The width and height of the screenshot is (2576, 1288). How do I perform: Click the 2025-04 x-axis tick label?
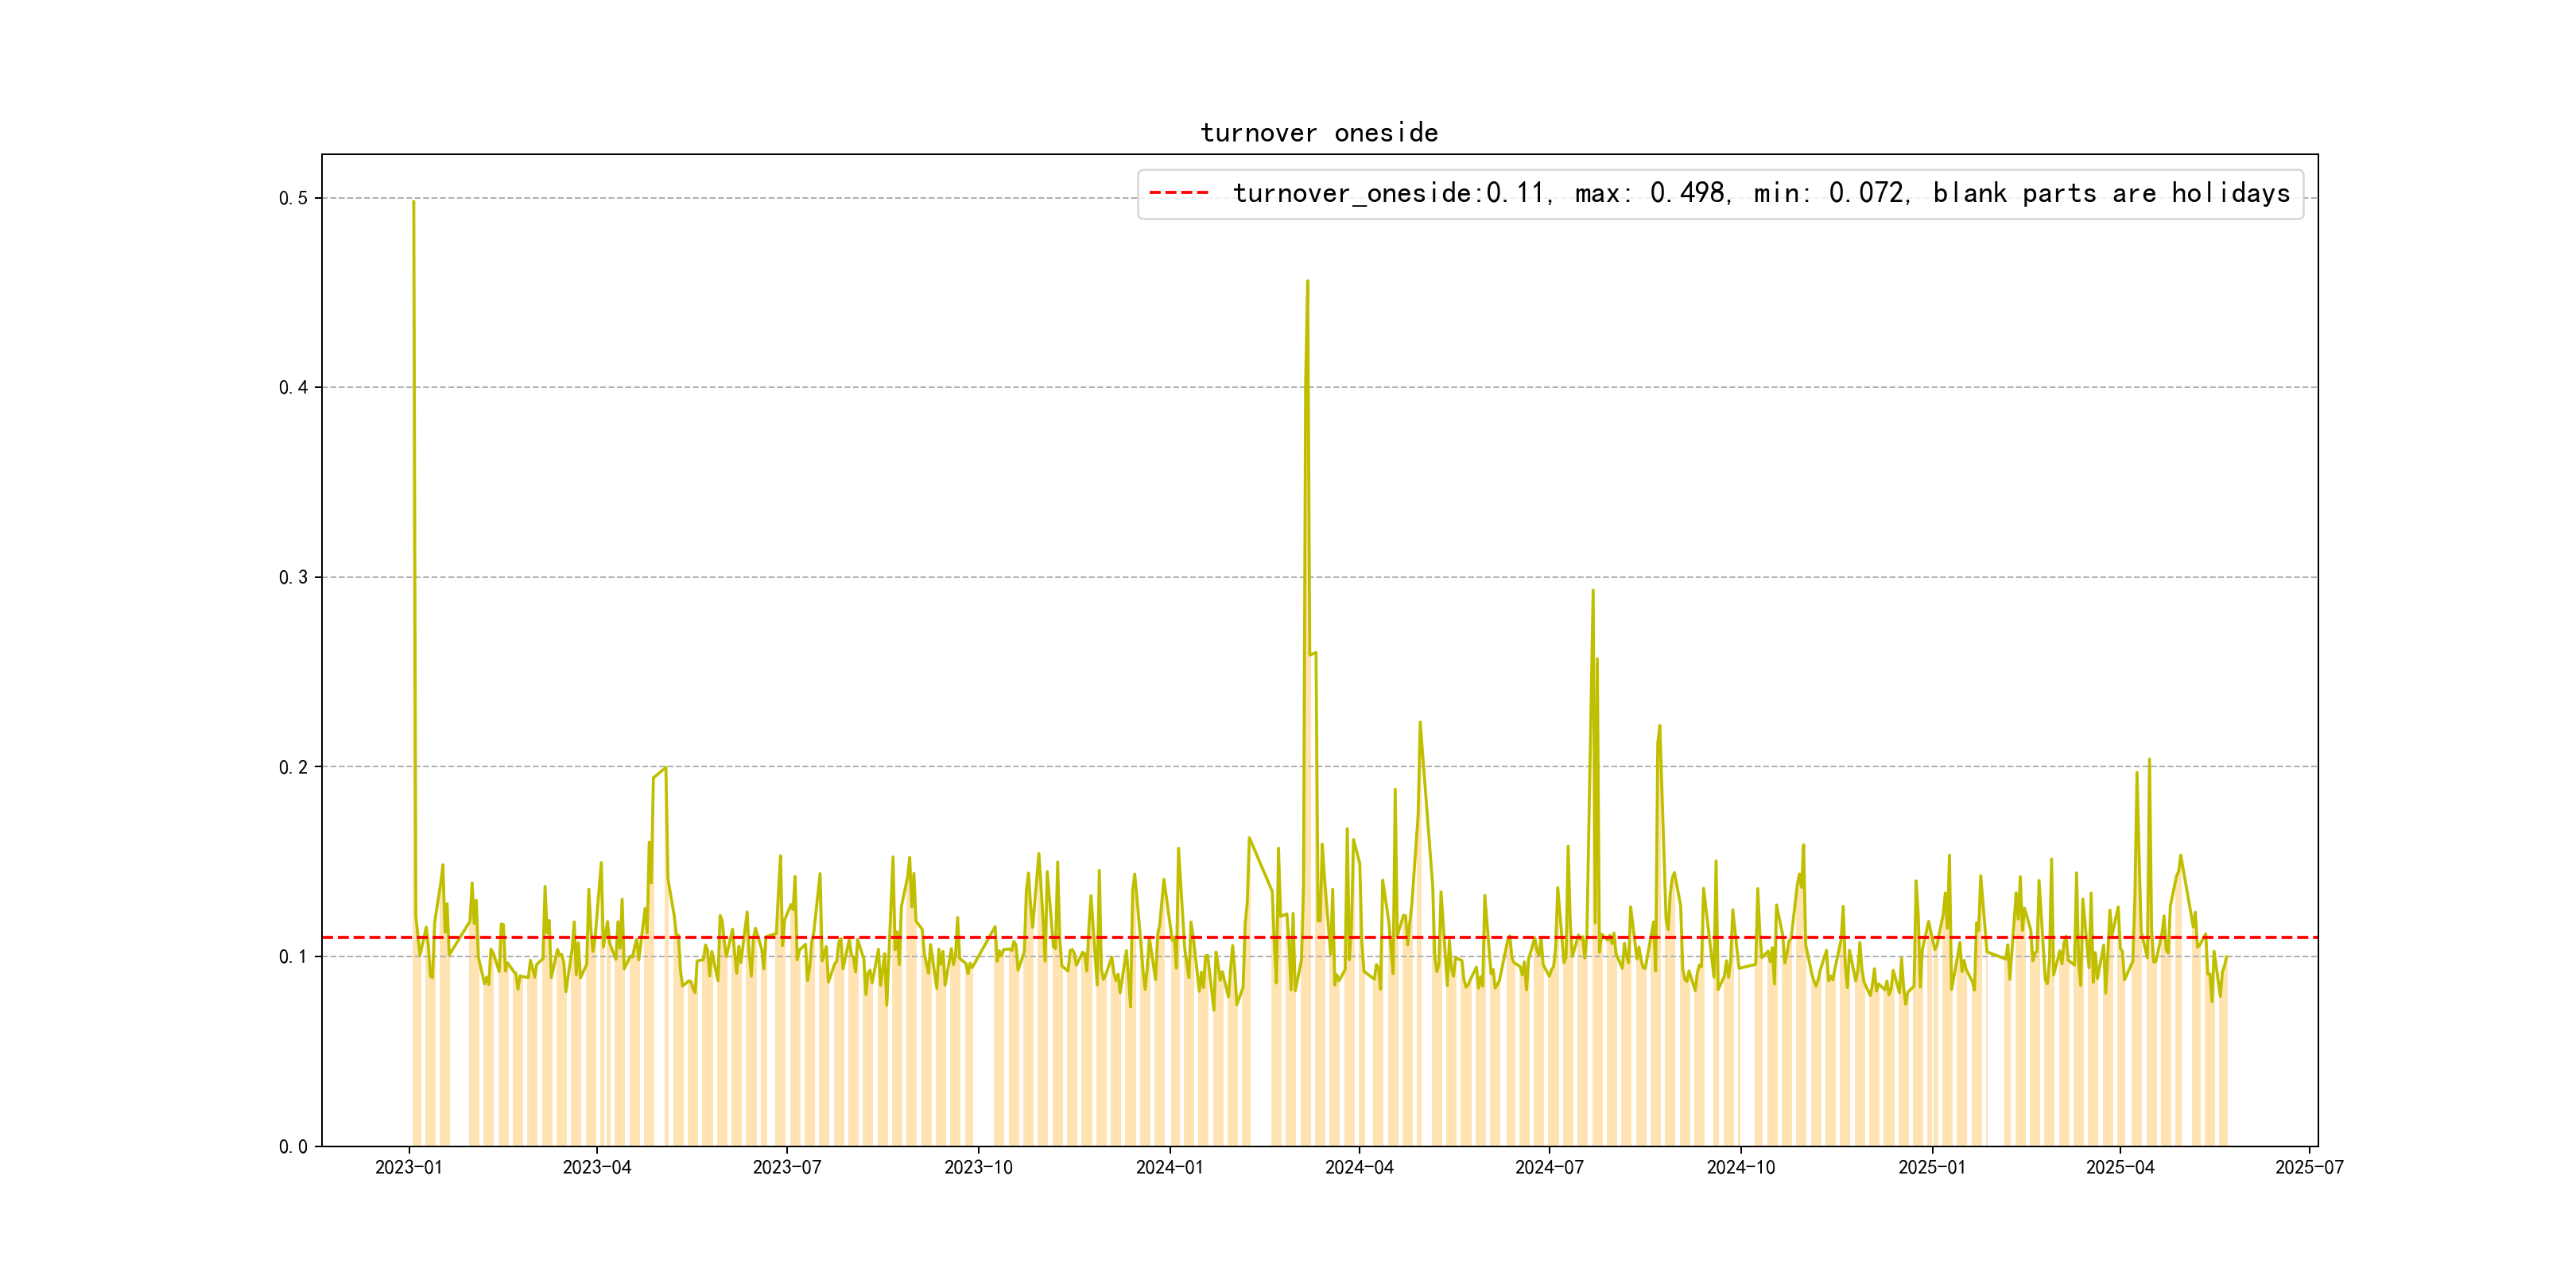click(2120, 1168)
